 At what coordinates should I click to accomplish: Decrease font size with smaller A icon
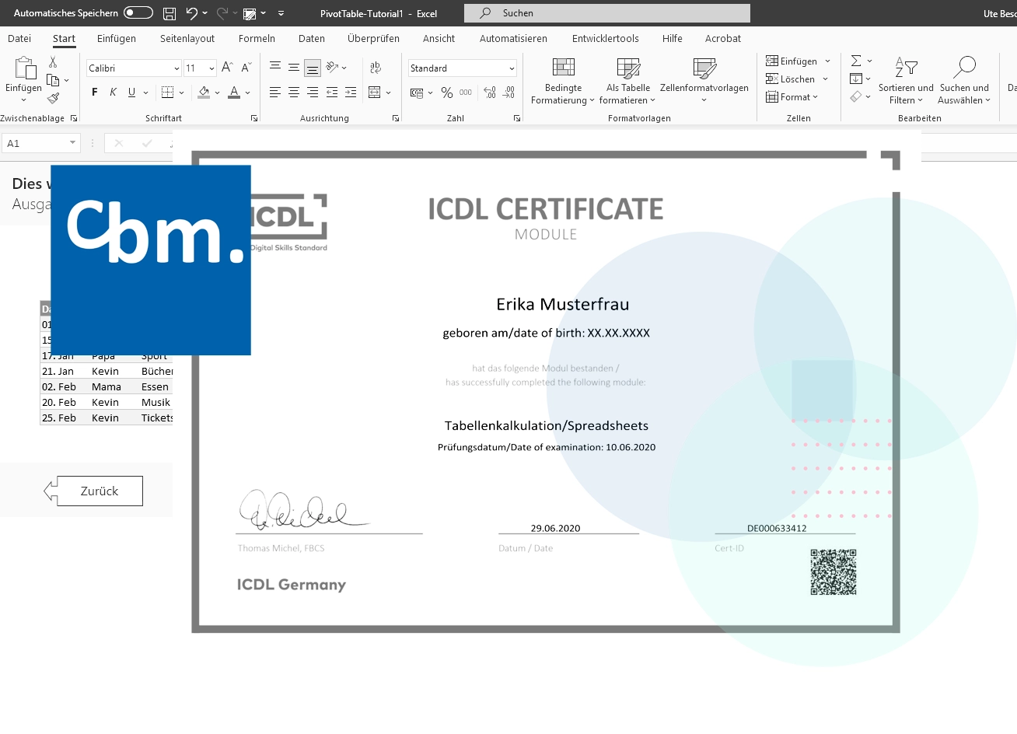point(246,68)
